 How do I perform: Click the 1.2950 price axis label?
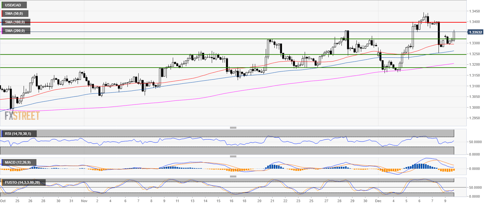pos(475,118)
